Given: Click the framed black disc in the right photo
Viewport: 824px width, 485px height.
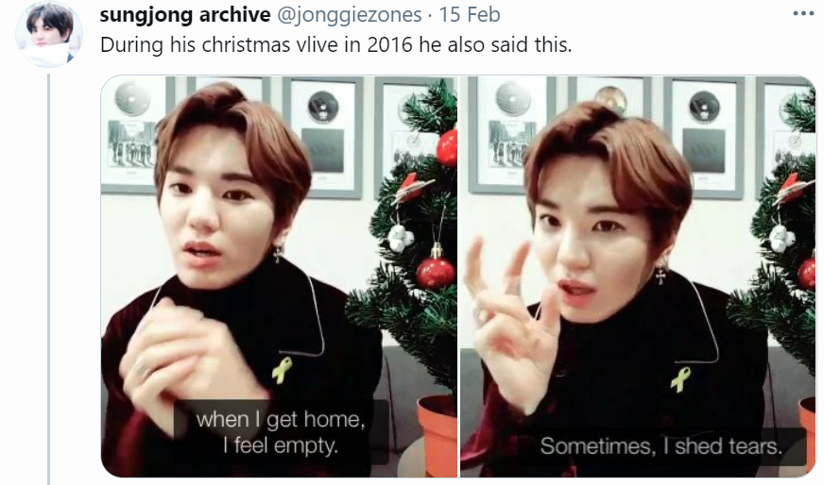Looking at the screenshot, I should click(x=704, y=107).
